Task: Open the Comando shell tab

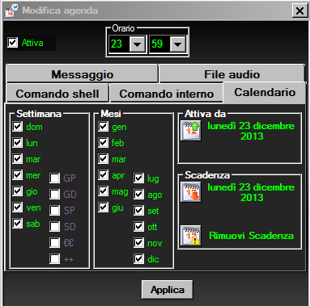Action: 57,94
